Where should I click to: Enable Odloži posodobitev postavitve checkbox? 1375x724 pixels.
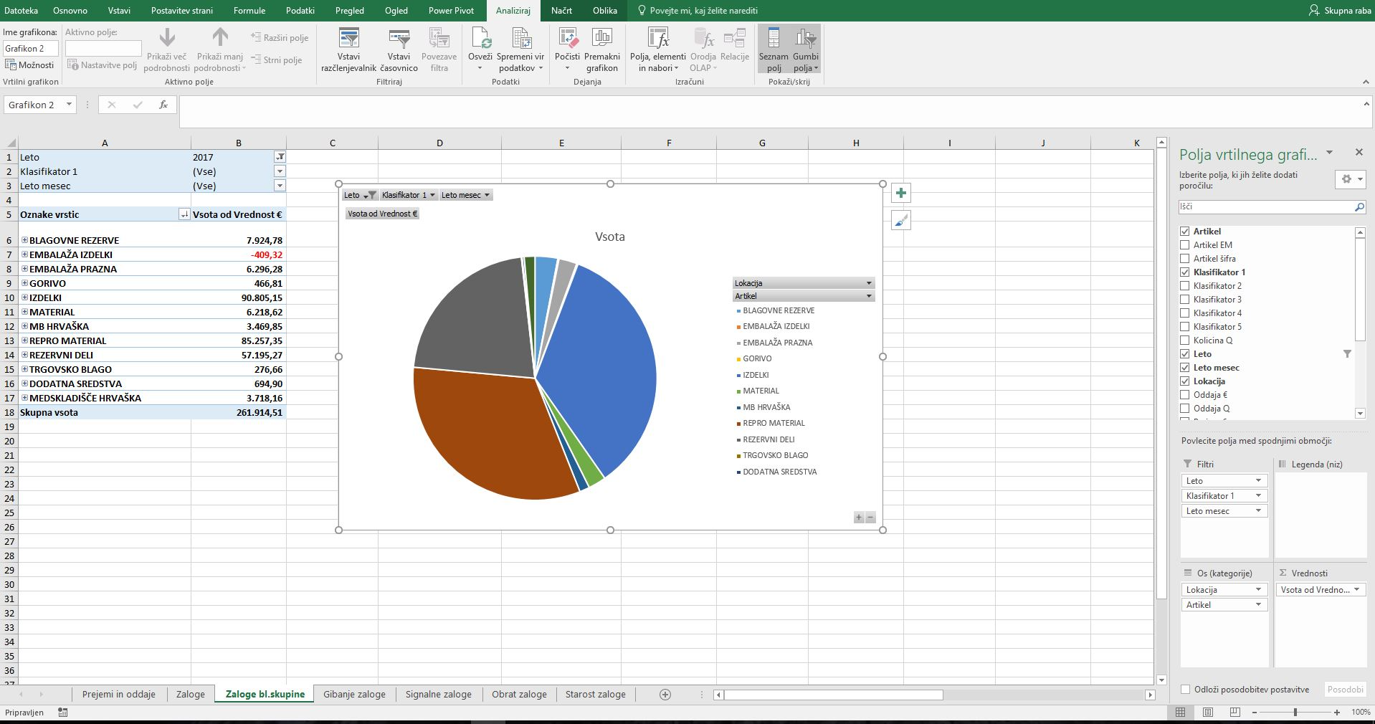(1186, 690)
